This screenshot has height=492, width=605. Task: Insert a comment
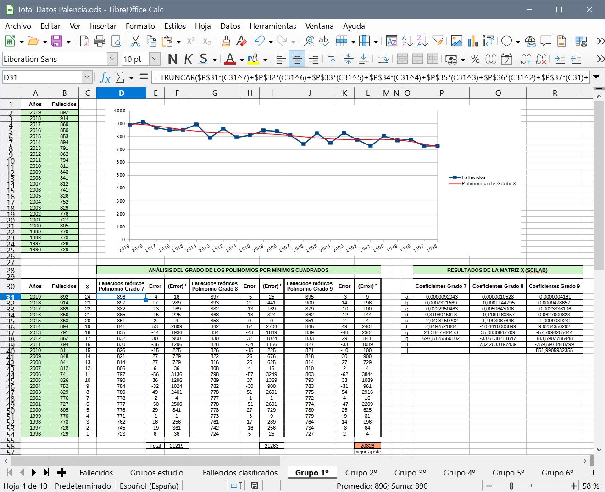pos(546,42)
